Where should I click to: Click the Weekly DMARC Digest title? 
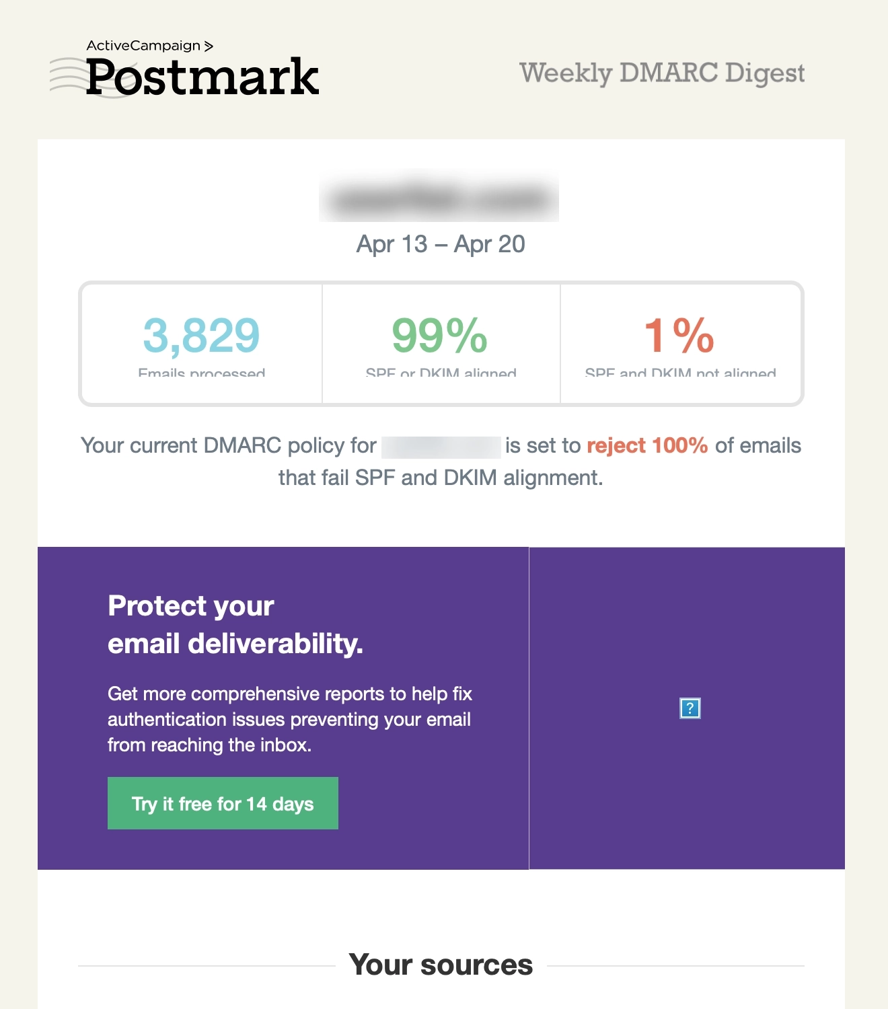(x=663, y=73)
